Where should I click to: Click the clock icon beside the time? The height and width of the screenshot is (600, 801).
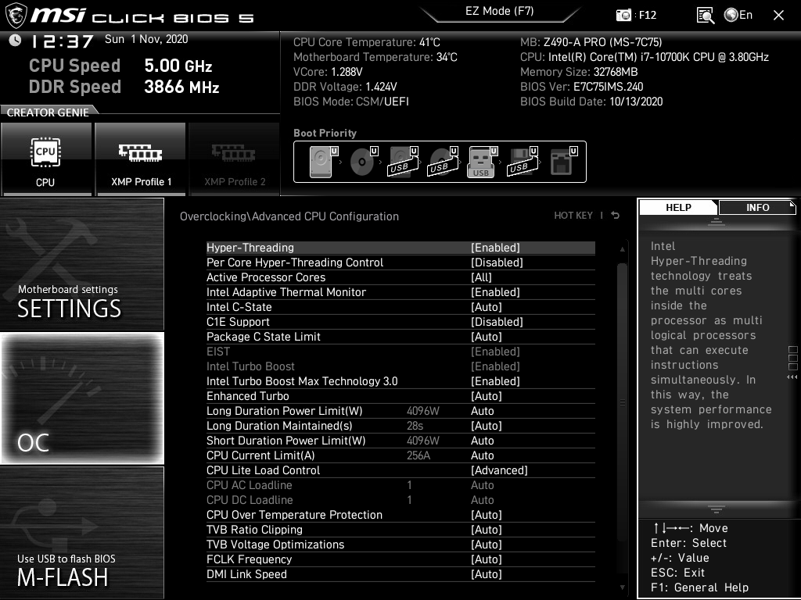(x=16, y=41)
